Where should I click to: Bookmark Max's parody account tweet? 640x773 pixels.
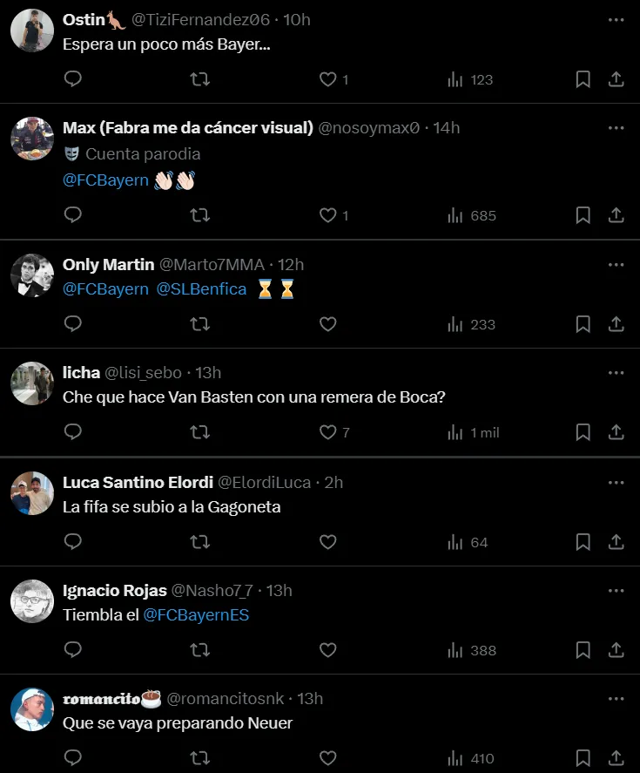[x=583, y=215]
